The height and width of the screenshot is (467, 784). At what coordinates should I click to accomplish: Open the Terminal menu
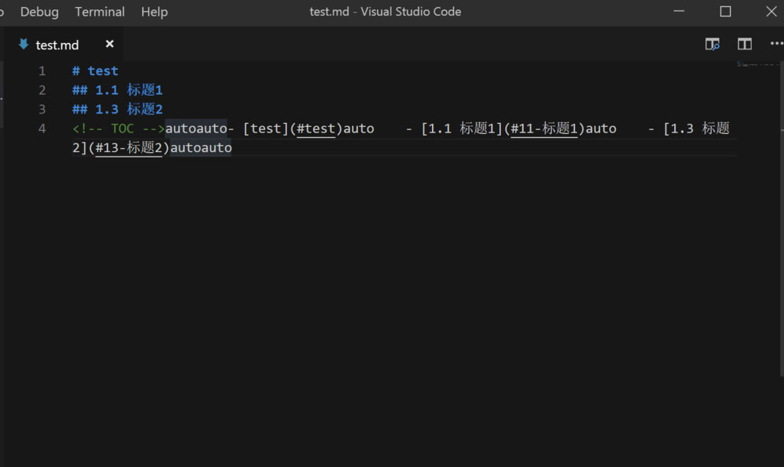tap(100, 11)
